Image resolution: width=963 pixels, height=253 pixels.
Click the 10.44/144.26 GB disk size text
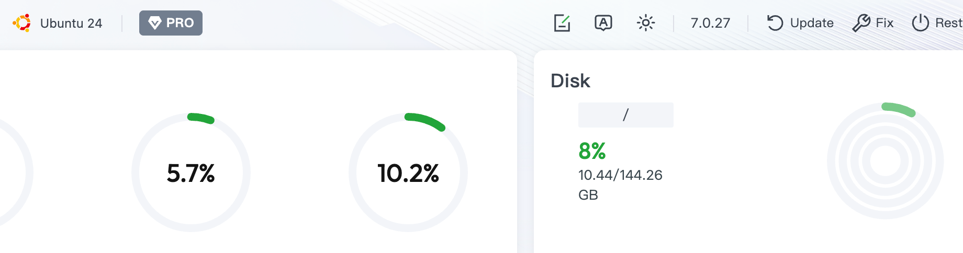pyautogui.click(x=620, y=175)
